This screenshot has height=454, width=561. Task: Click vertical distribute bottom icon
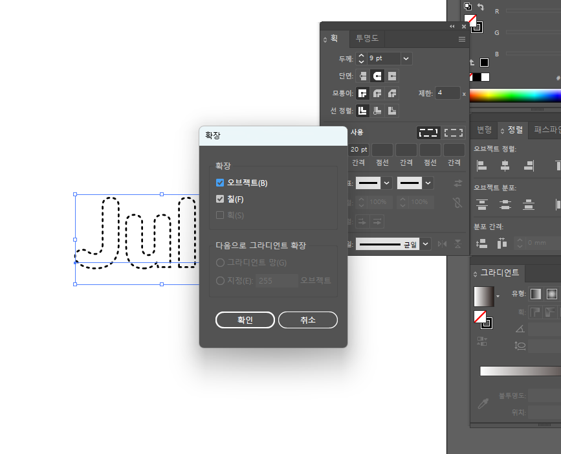click(529, 205)
